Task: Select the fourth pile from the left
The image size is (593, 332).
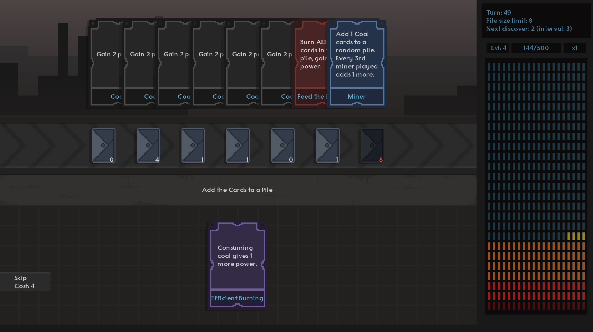Action: (x=238, y=145)
